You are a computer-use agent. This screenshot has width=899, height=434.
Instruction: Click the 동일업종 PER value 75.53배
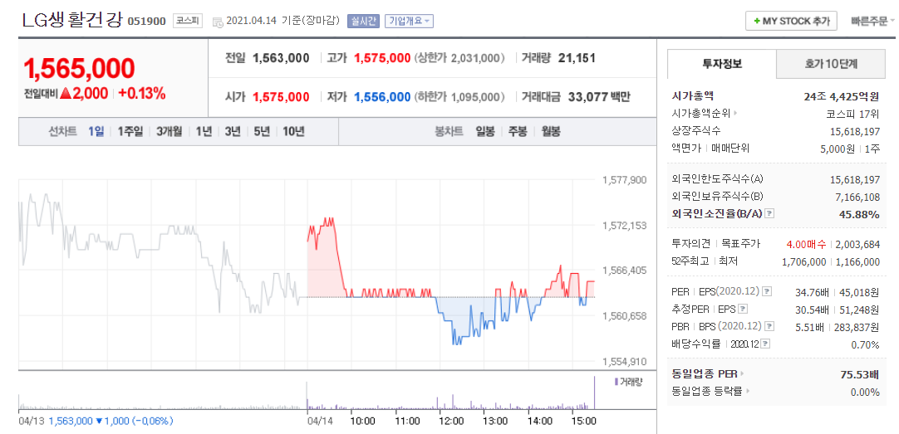click(x=860, y=374)
